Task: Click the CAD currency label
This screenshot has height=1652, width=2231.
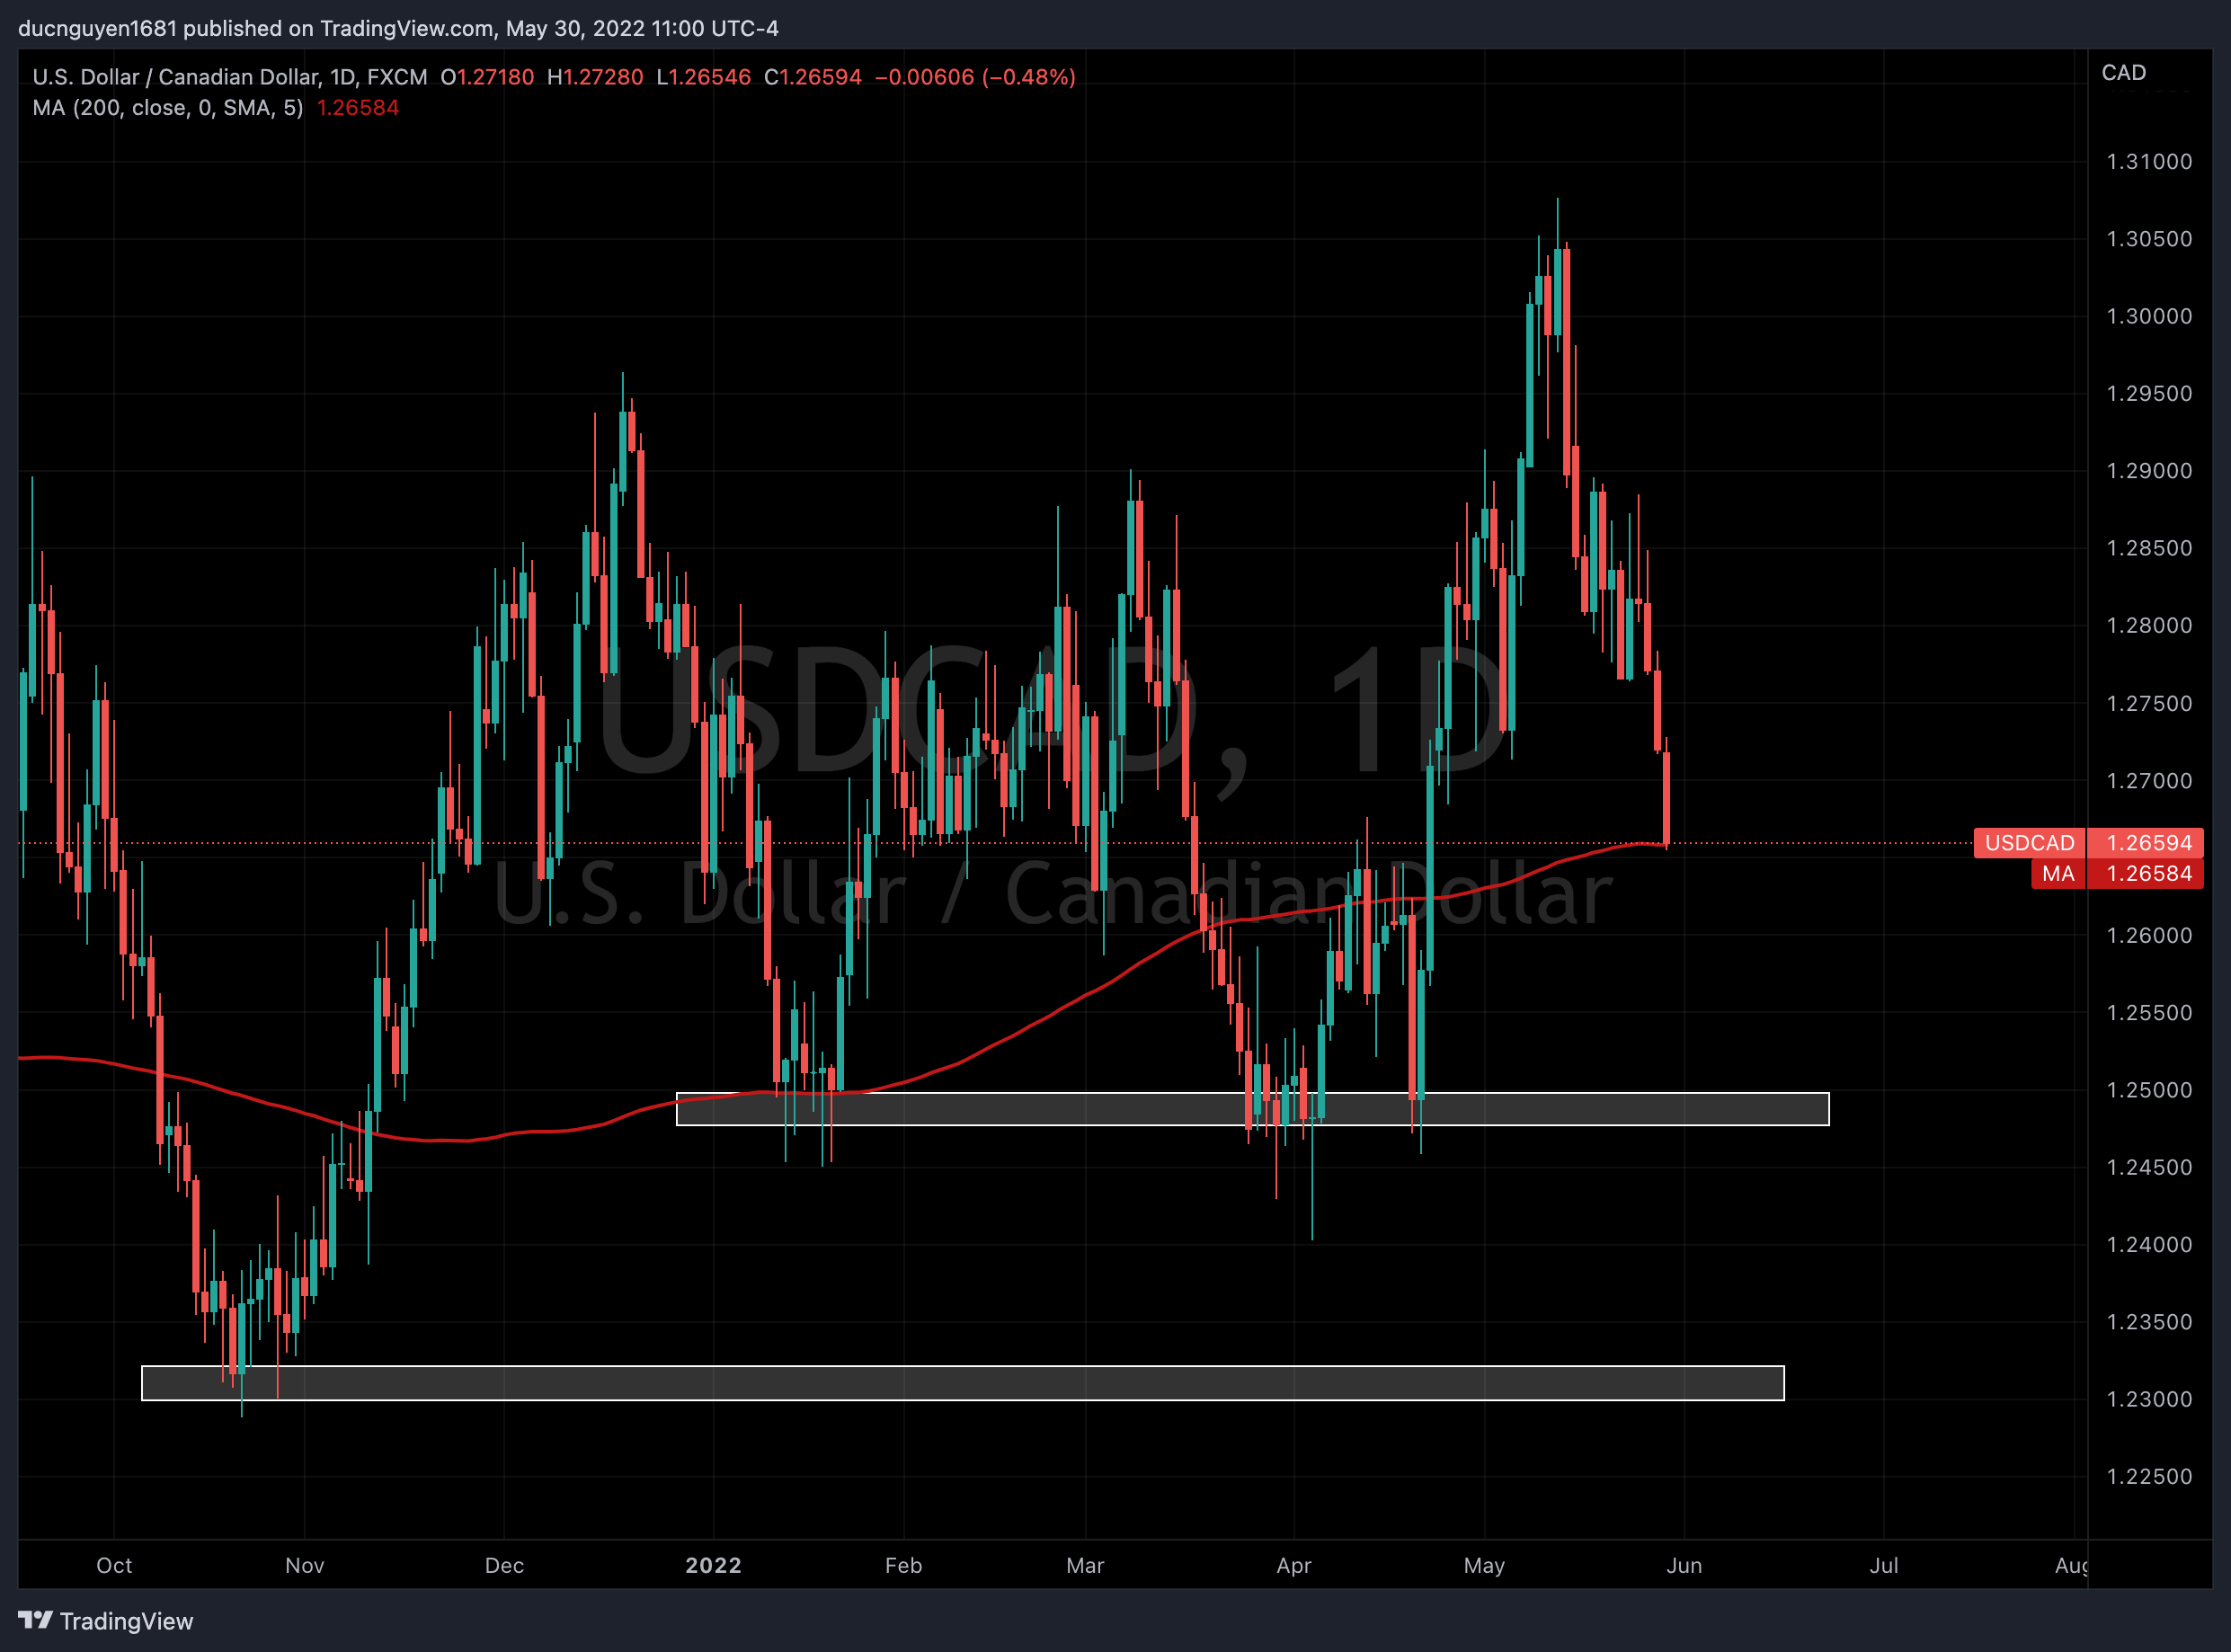Action: (x=2123, y=73)
